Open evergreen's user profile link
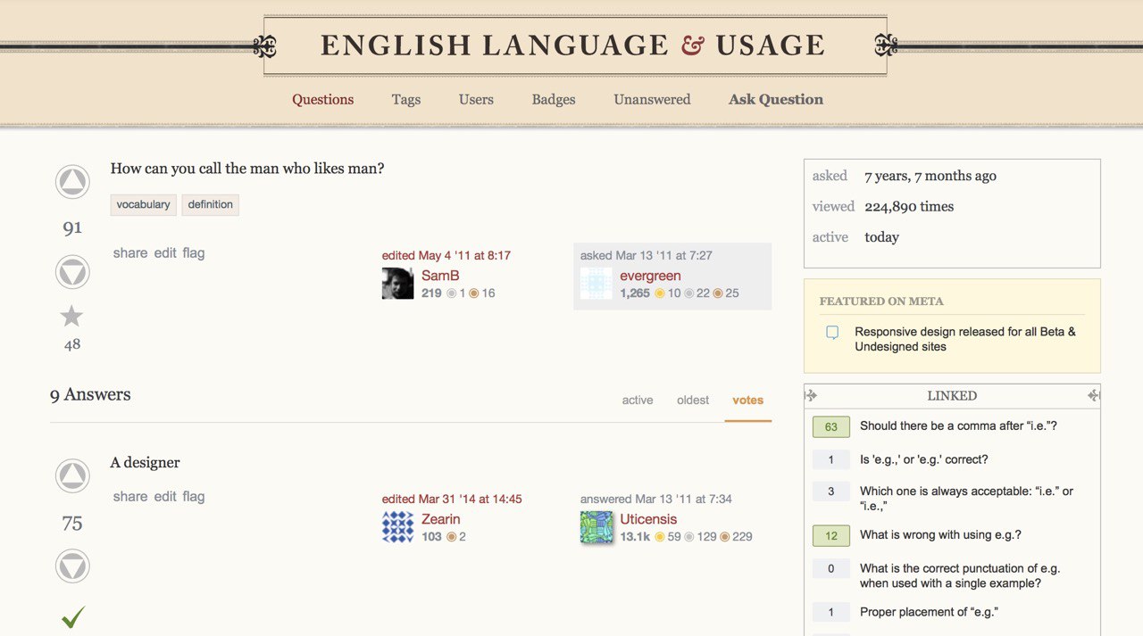Screen dimensions: 1143x636 coord(650,276)
